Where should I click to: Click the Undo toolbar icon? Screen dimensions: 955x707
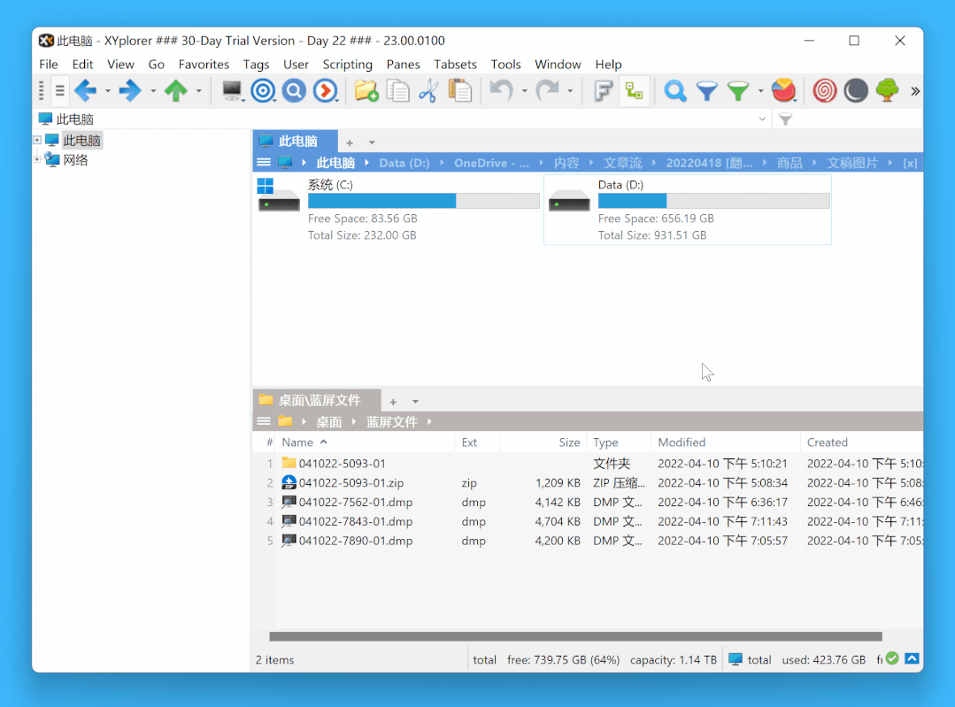501,91
